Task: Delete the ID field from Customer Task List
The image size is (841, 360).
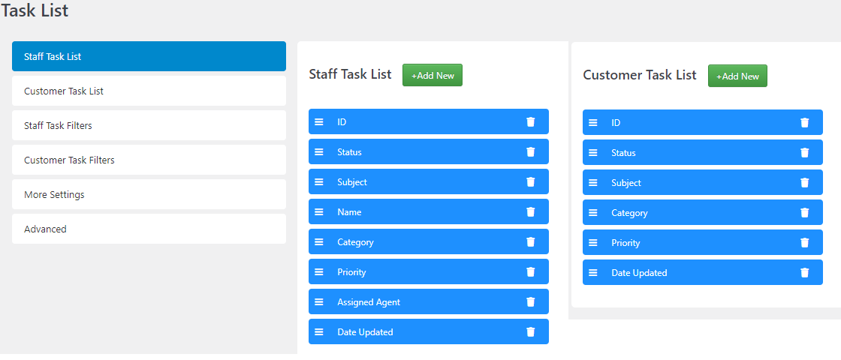Action: coord(804,122)
